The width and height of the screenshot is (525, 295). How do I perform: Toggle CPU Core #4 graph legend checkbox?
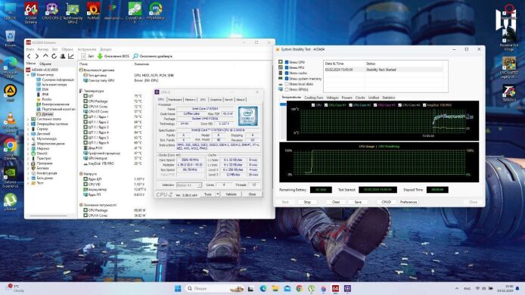tap(399, 105)
